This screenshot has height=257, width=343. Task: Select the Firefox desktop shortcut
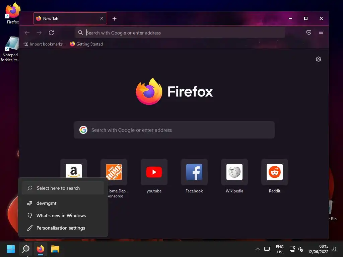(13, 13)
